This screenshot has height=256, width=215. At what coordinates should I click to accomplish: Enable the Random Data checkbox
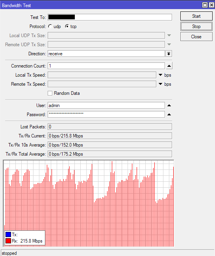coord(50,93)
